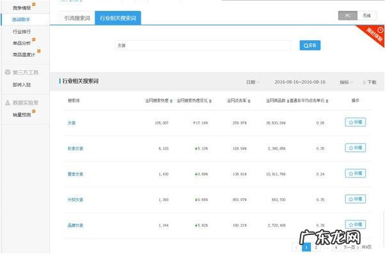Click click-rate value 128.04% in 秋季女装 row

pyautogui.click(x=240, y=148)
